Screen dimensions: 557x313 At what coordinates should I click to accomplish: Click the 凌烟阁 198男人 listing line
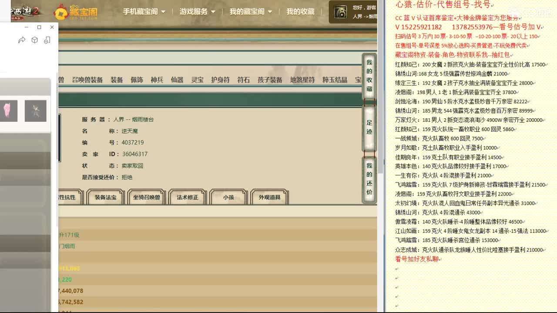(x=456, y=93)
